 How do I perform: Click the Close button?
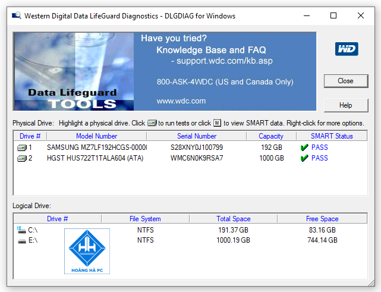tap(346, 81)
